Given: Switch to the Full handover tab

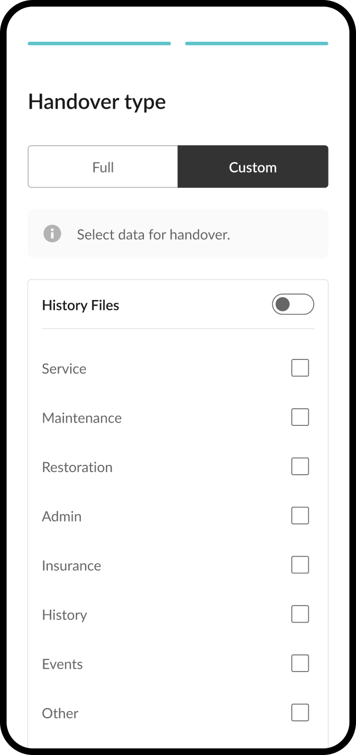Looking at the screenshot, I should pyautogui.click(x=103, y=166).
